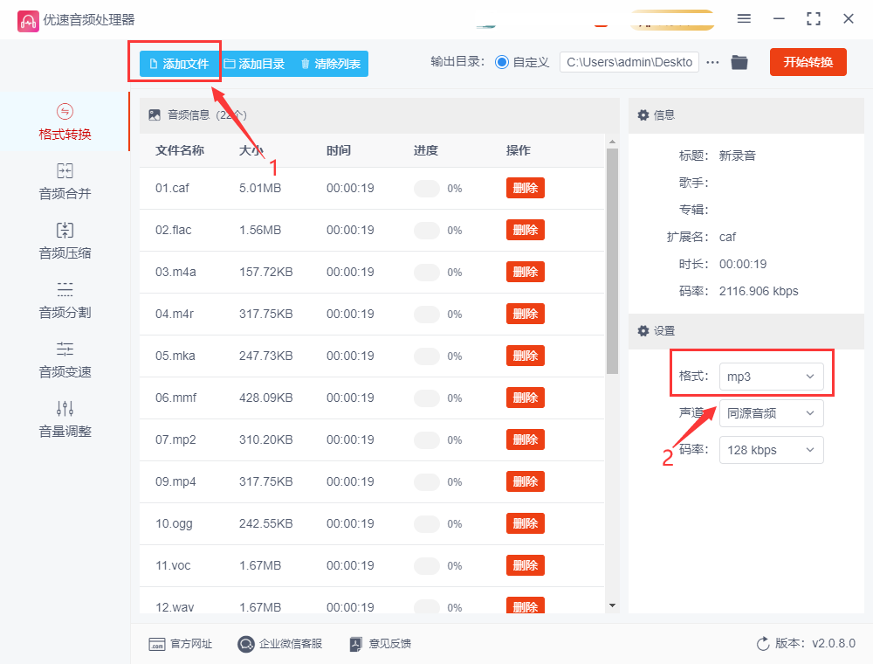Expand the 声道 同源音频 dropdown
Viewport: 873px width, 664px height.
771,413
